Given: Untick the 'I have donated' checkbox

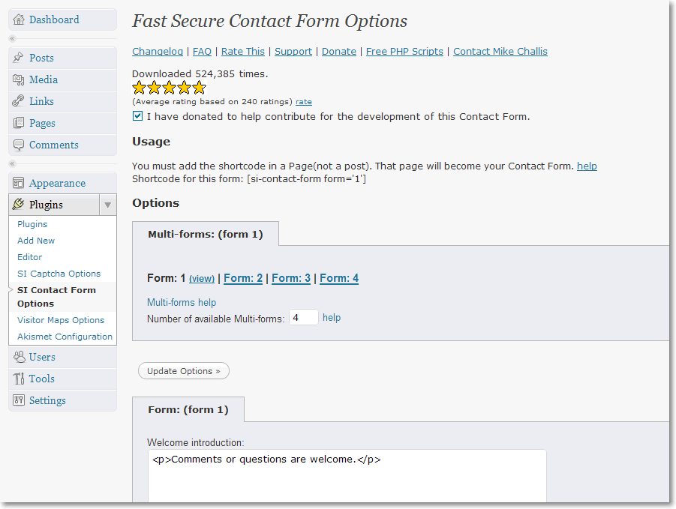Looking at the screenshot, I should [137, 116].
